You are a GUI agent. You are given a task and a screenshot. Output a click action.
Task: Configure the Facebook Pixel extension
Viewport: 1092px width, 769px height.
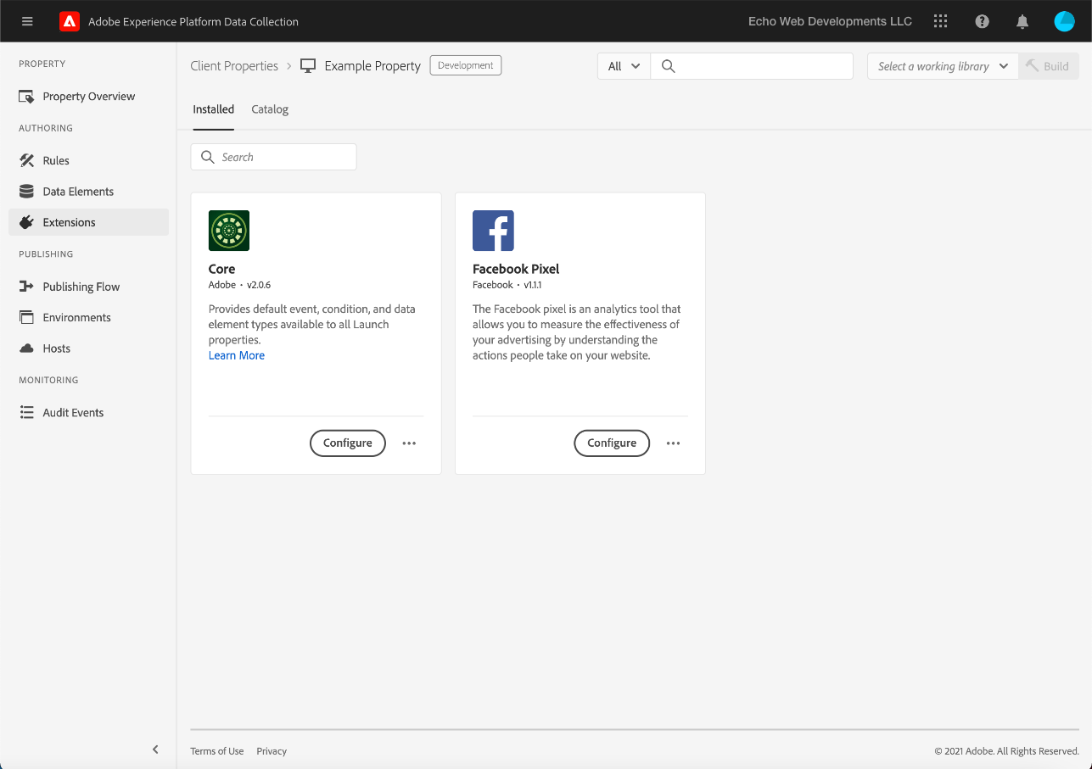pos(612,443)
